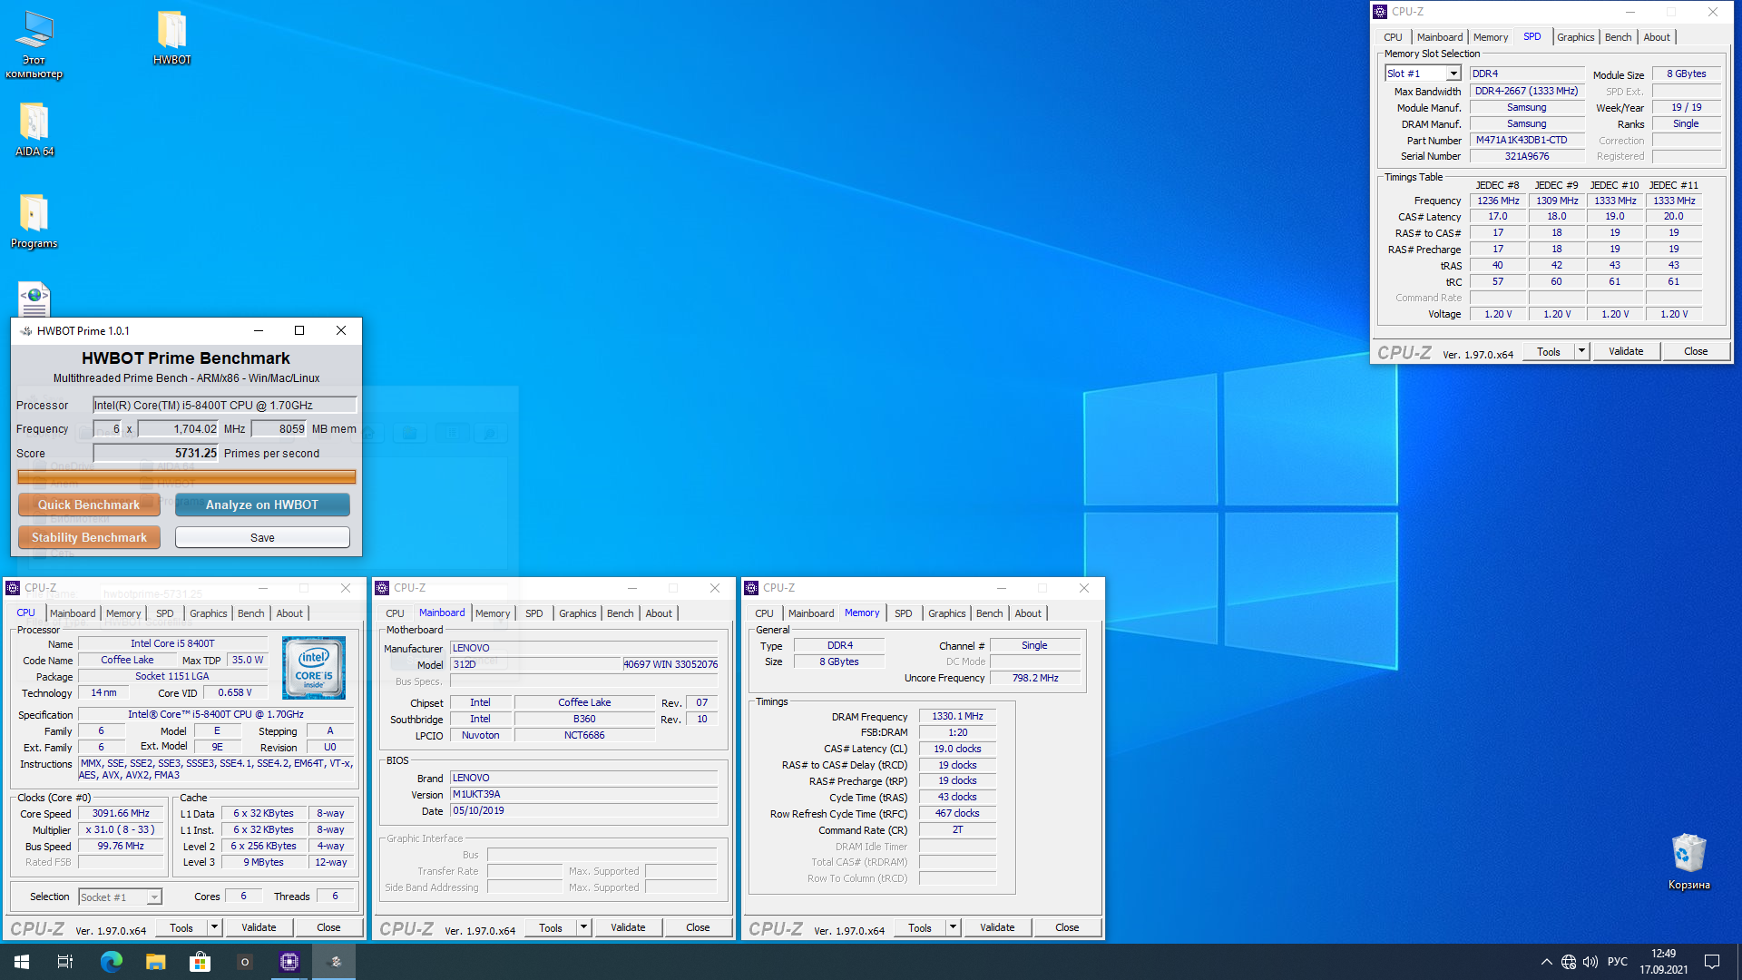Show hidden system tray icons
Viewport: 1742px width, 980px height.
tap(1546, 962)
